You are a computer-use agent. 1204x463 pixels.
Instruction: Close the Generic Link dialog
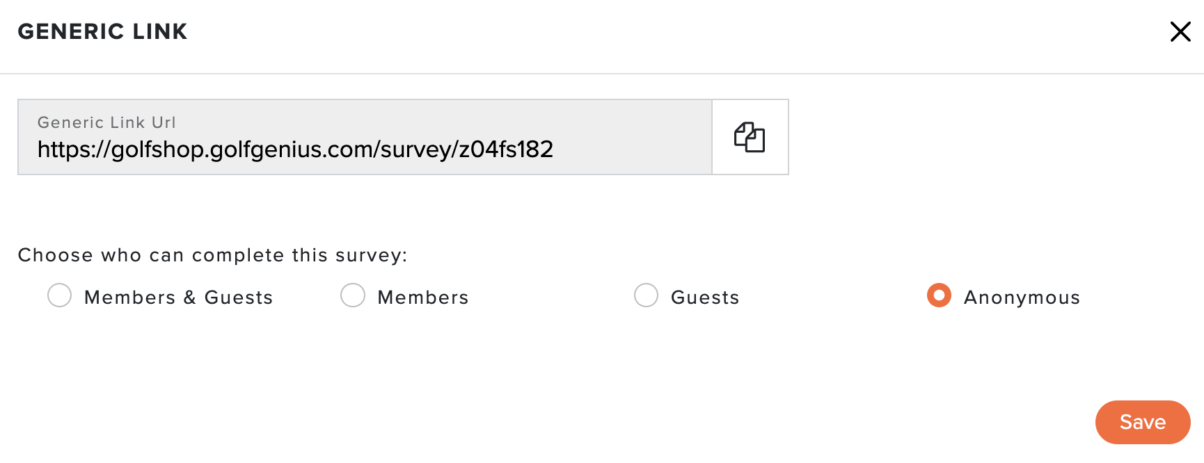click(x=1180, y=31)
